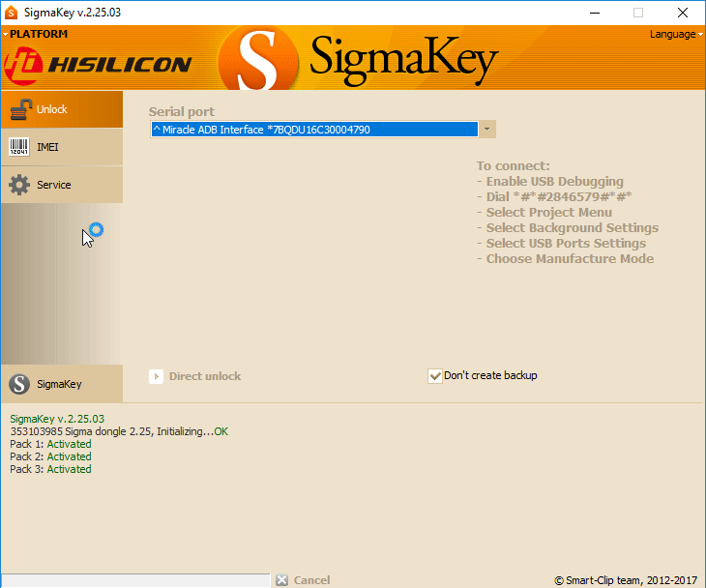Image resolution: width=706 pixels, height=588 pixels.
Task: Click the Select USB Ports Settings instruction
Action: point(562,244)
